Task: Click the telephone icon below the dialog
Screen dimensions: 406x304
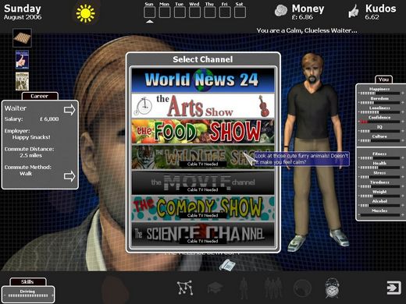Action: pyautogui.click(x=227, y=265)
